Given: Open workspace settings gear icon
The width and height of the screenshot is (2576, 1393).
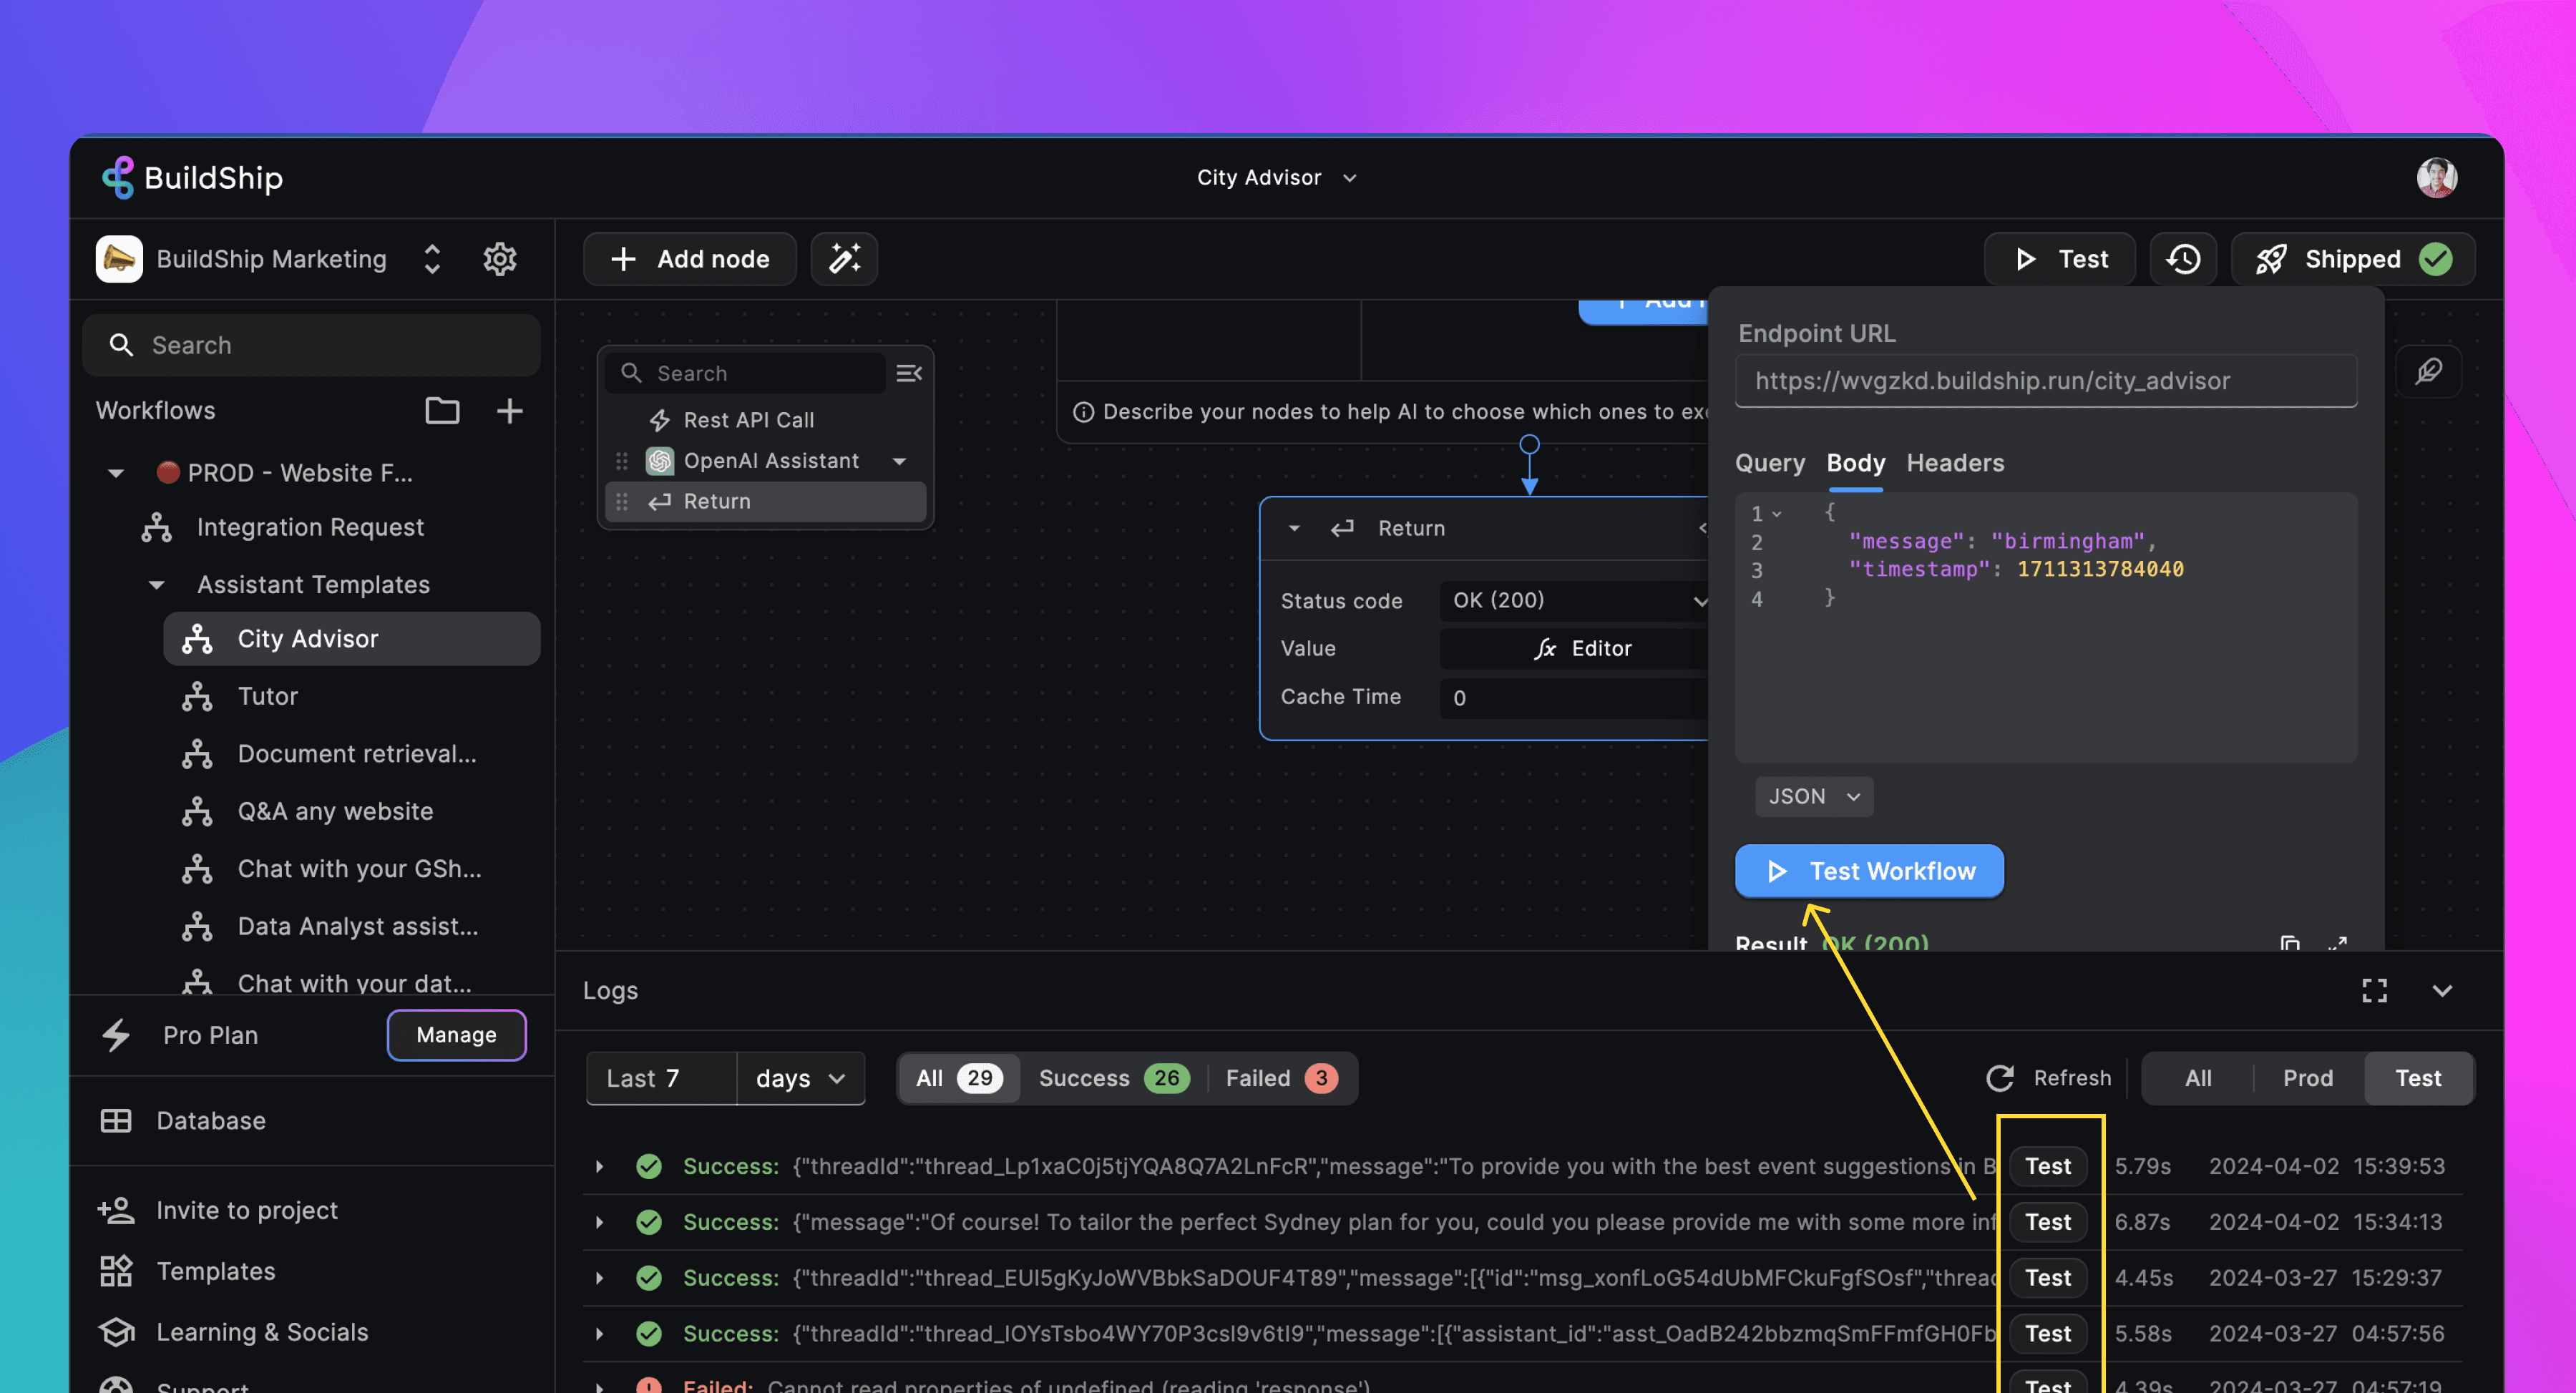Looking at the screenshot, I should pos(499,259).
